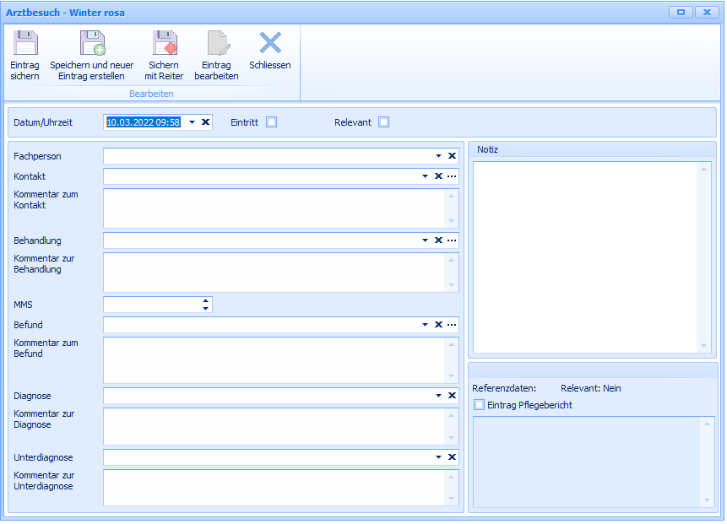Expand the Unterdiagnose dropdown arrow

[438, 457]
